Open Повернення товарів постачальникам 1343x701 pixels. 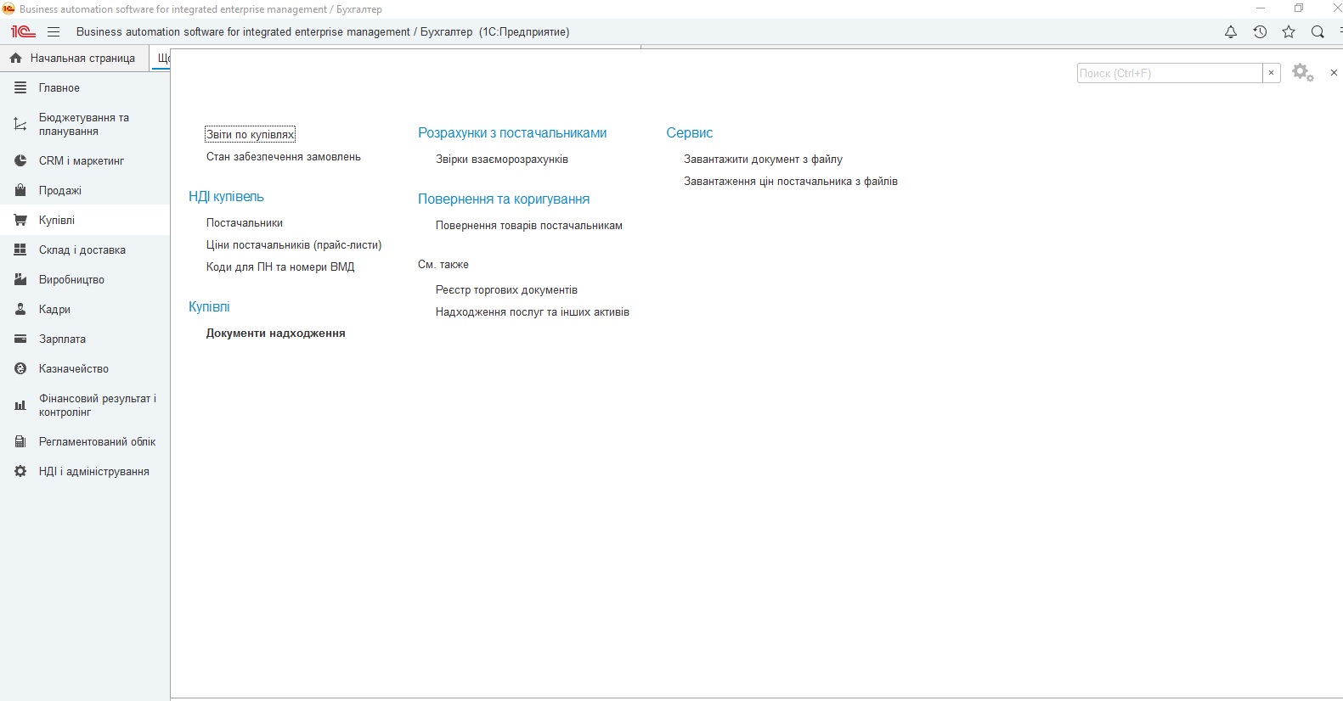528,226
